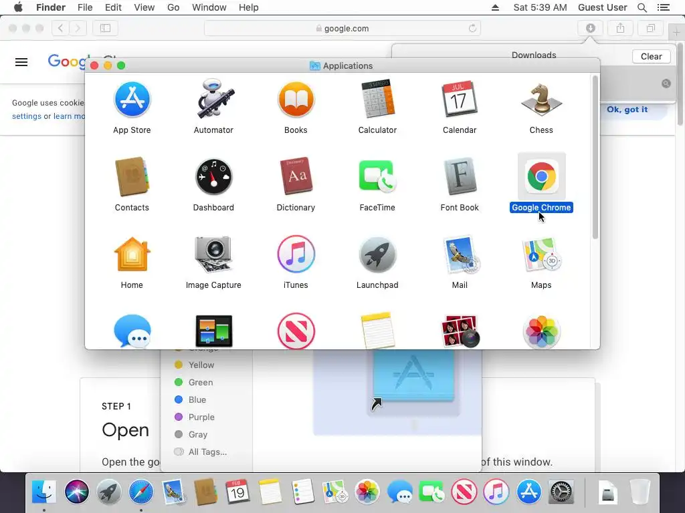Viewport: 685px width, 513px height.
Task: Click Safari's Share toolbar button
Action: click(620, 28)
